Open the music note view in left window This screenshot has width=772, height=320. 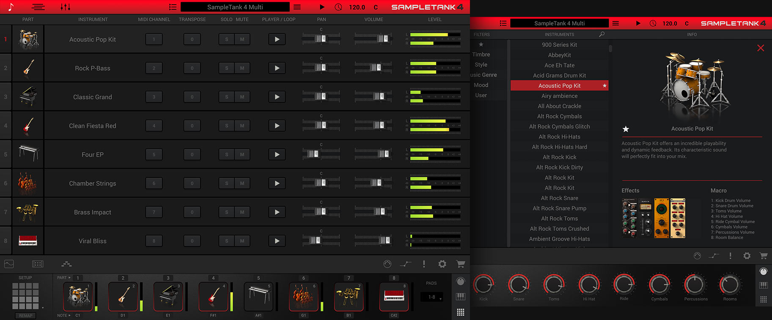11,7
